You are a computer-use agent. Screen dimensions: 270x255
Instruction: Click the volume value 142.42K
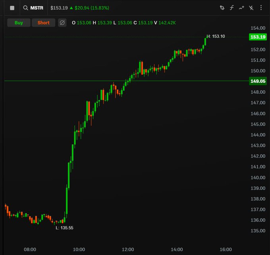[167, 23]
